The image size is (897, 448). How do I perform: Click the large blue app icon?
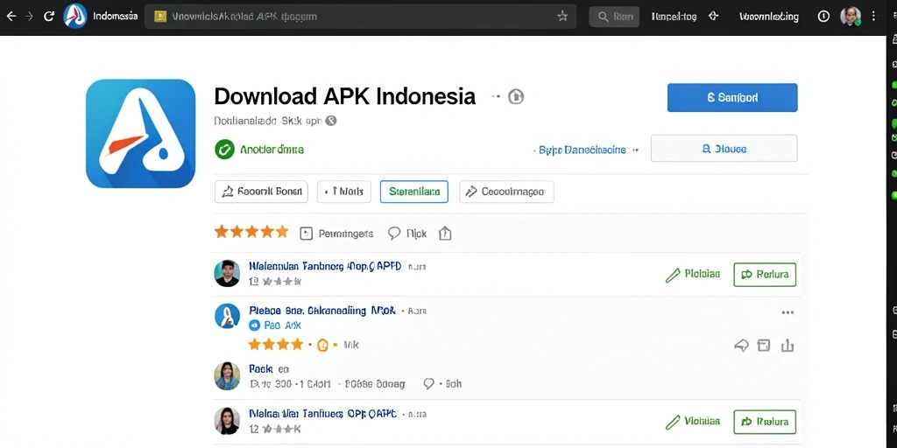(141, 134)
